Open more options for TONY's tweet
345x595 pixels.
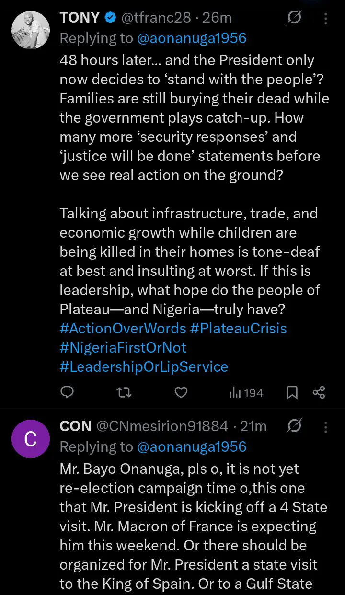[326, 19]
